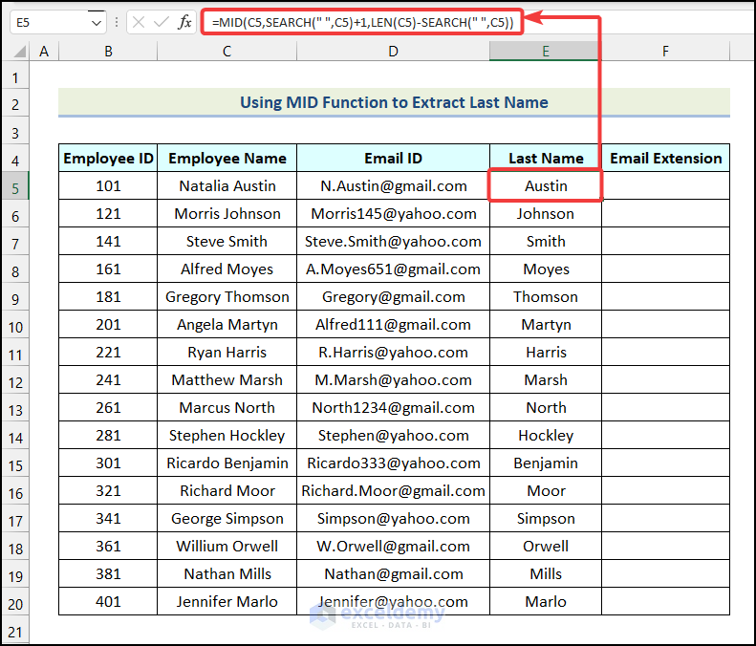Click the Select All corner triangle
The image size is (756, 646).
pyautogui.click(x=19, y=51)
